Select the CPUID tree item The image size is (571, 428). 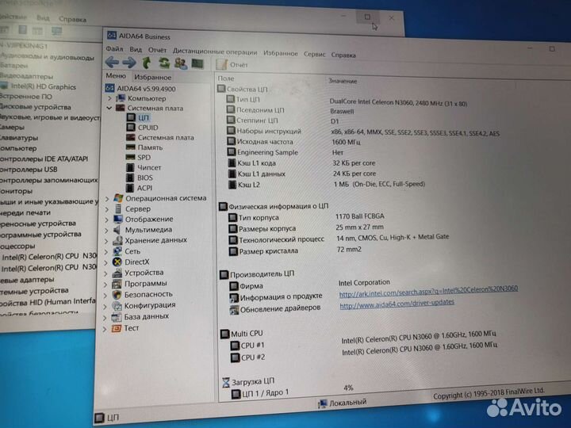[148, 128]
